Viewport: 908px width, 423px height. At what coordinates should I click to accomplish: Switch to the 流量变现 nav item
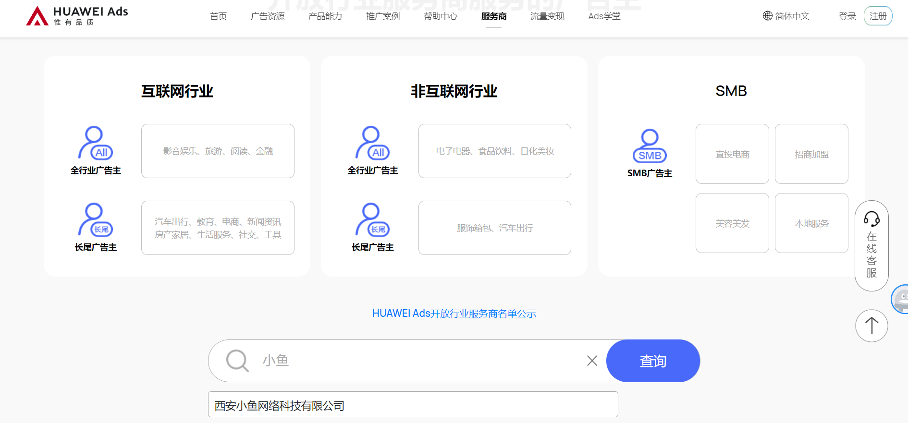tap(547, 16)
